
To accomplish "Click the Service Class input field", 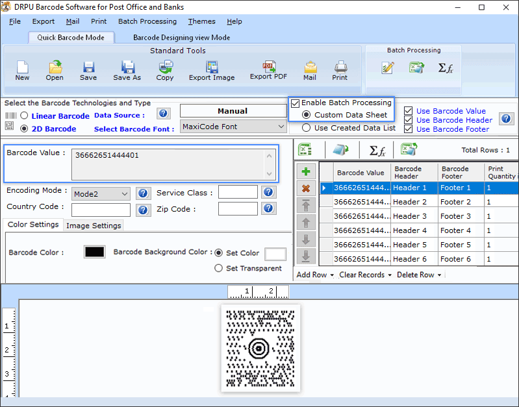I will click(x=238, y=192).
